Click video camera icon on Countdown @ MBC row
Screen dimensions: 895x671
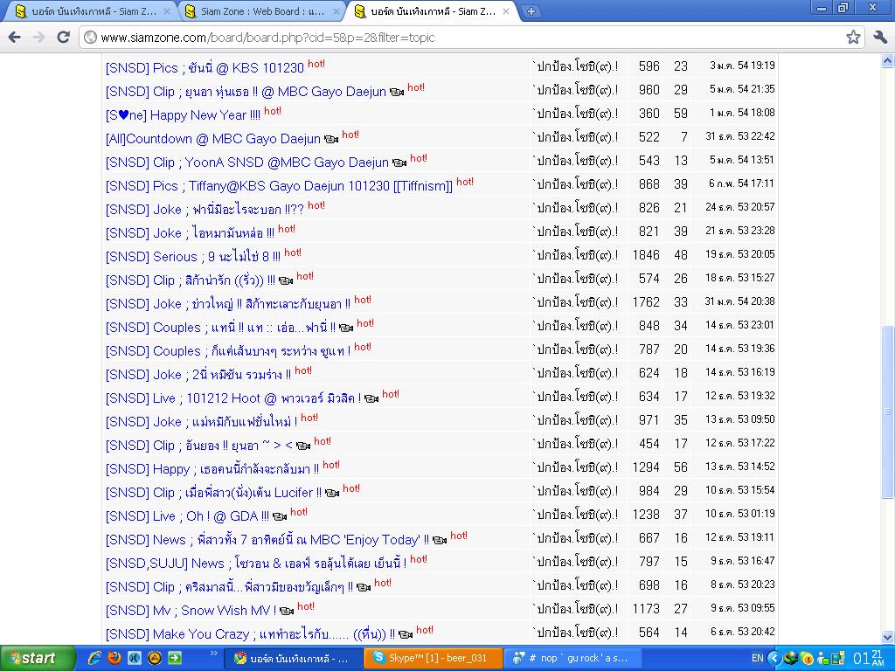coord(331,139)
